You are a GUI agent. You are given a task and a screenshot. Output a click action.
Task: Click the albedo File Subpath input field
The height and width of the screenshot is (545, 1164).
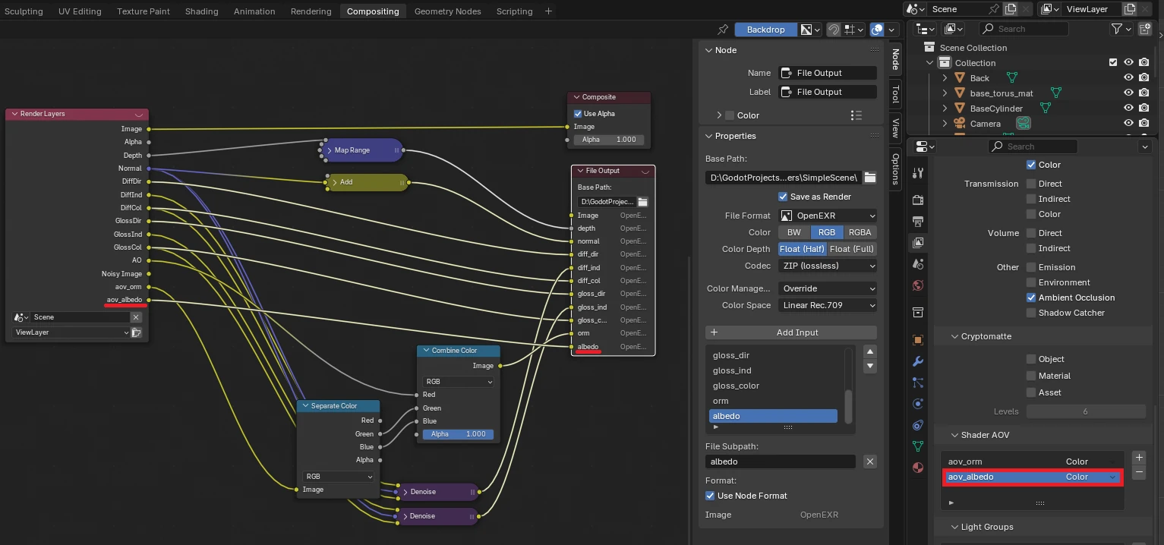point(780,461)
